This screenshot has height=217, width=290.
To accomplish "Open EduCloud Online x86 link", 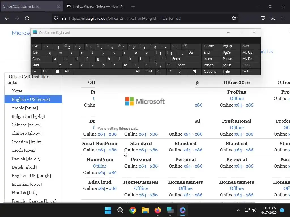I will pyautogui.click(x=113, y=188).
